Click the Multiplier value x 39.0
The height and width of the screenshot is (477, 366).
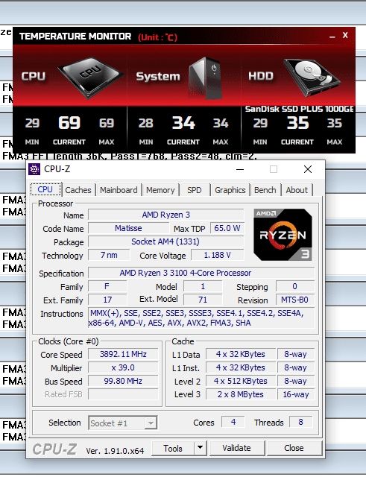click(123, 367)
